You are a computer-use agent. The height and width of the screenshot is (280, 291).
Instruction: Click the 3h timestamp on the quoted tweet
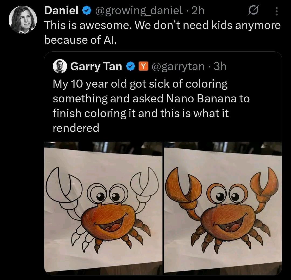[x=220, y=66]
